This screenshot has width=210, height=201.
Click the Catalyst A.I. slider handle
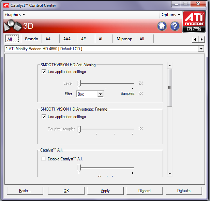(x=79, y=168)
